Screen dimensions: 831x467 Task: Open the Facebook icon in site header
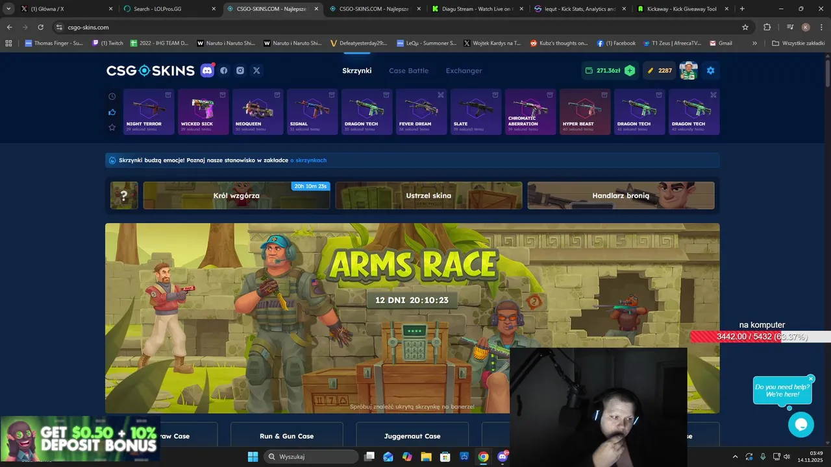coord(224,71)
